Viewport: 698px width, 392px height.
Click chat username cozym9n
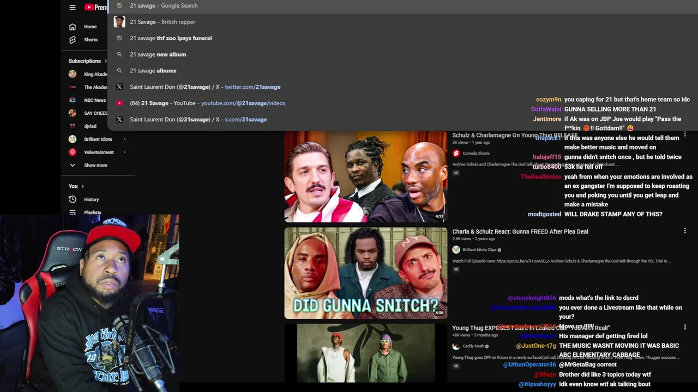(549, 100)
